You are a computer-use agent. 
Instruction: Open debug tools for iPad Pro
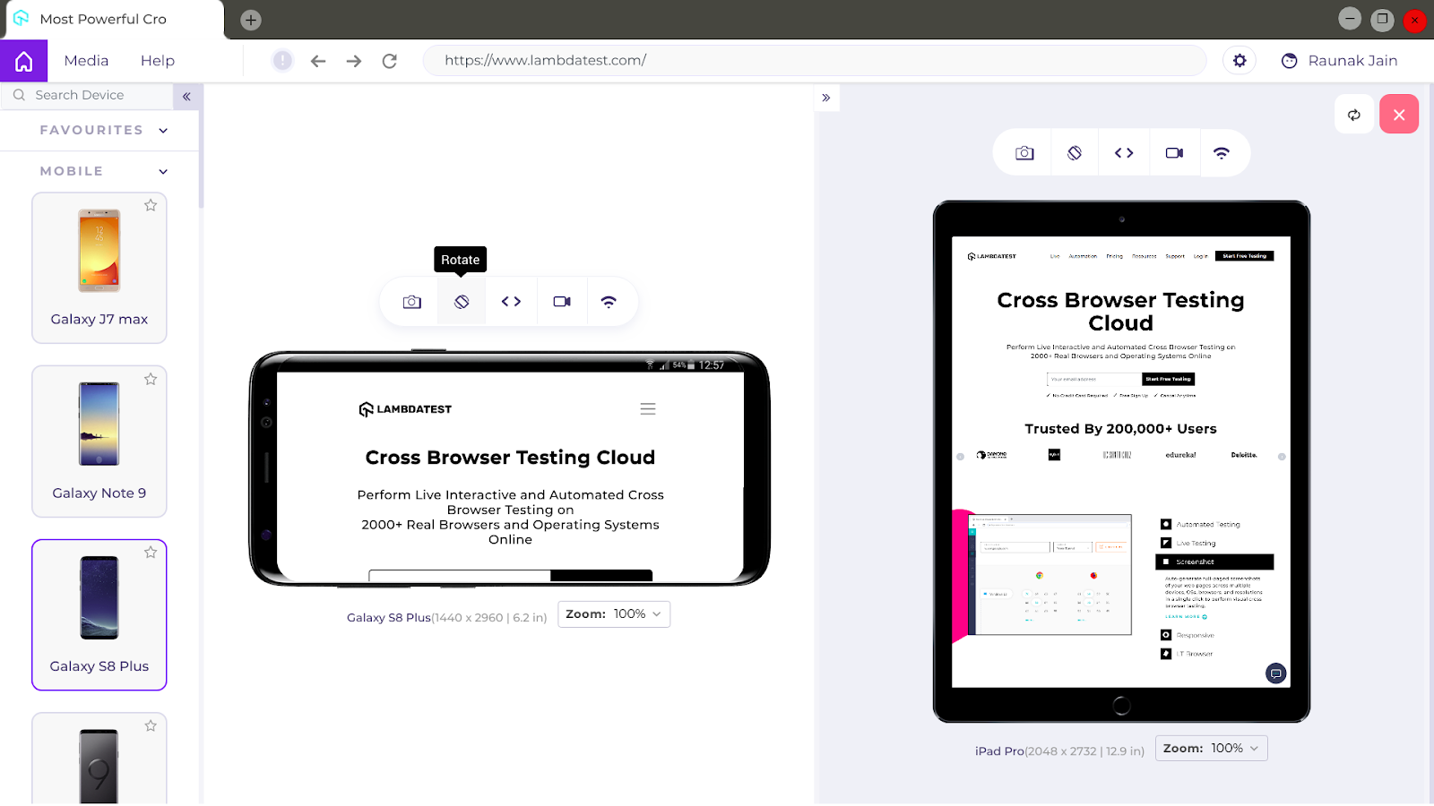pos(1124,153)
